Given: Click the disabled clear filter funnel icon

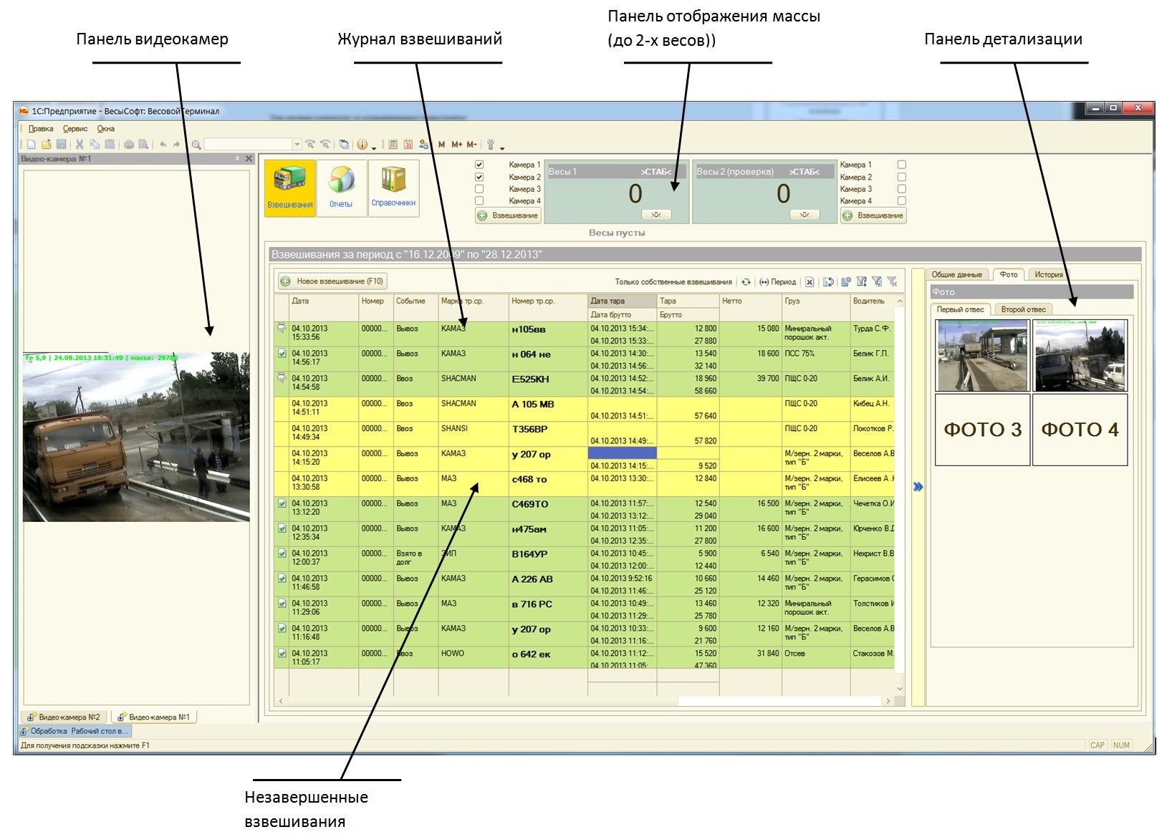Looking at the screenshot, I should click(x=892, y=282).
